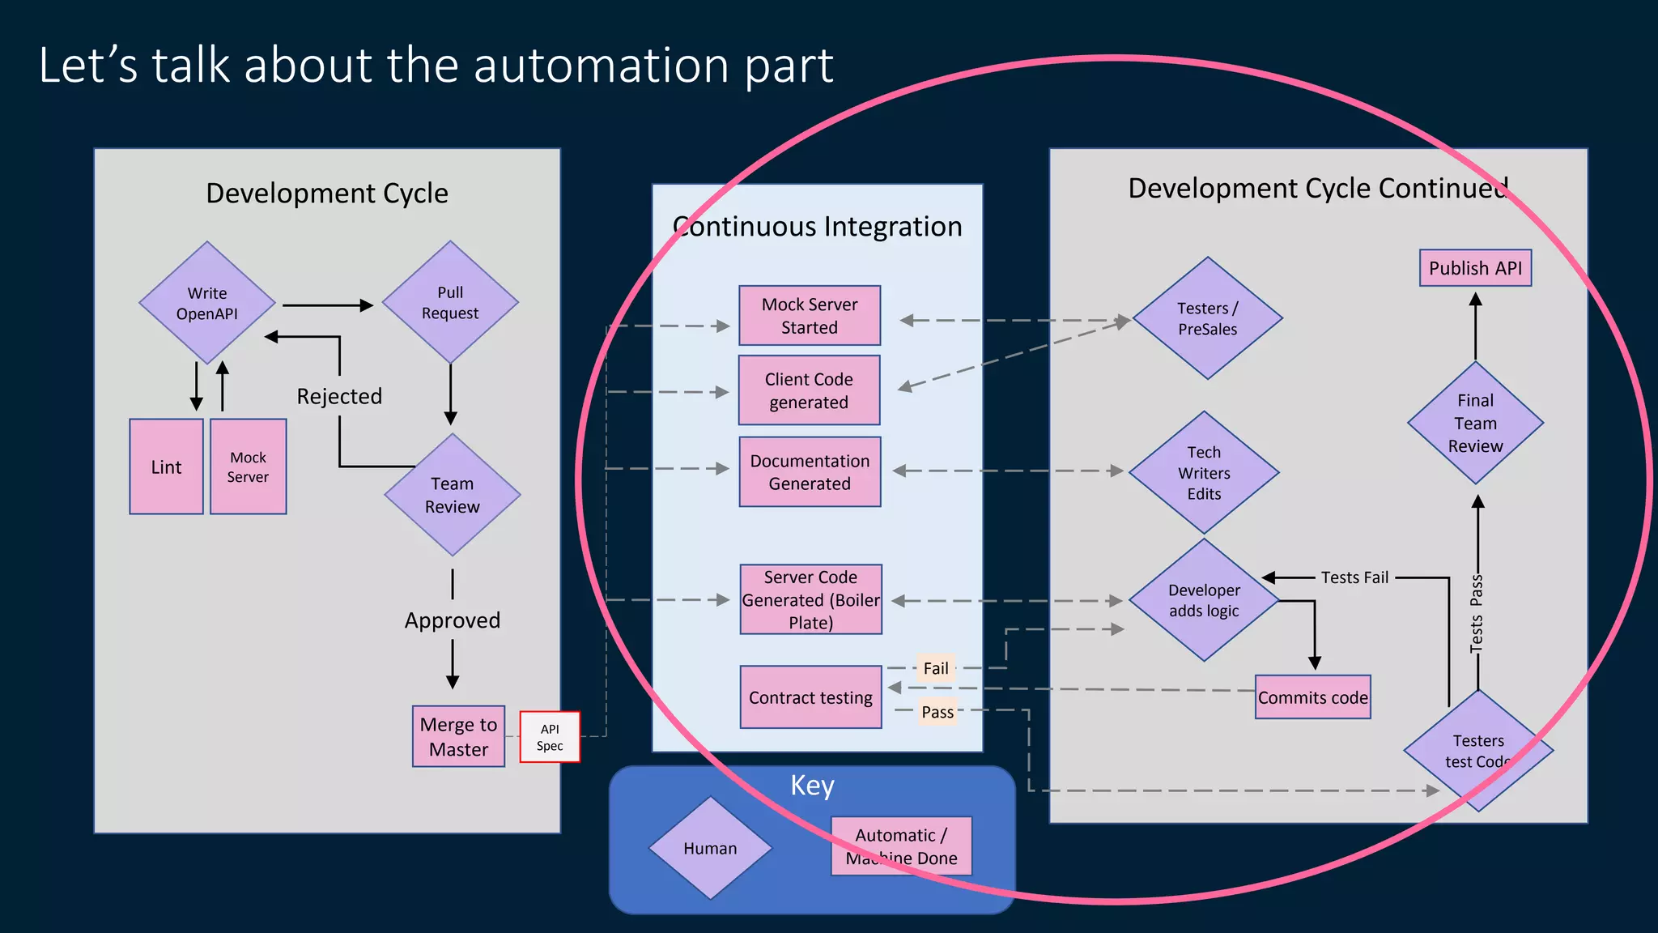The height and width of the screenshot is (933, 1658).
Task: Select the Commits code box
Action: [1312, 697]
